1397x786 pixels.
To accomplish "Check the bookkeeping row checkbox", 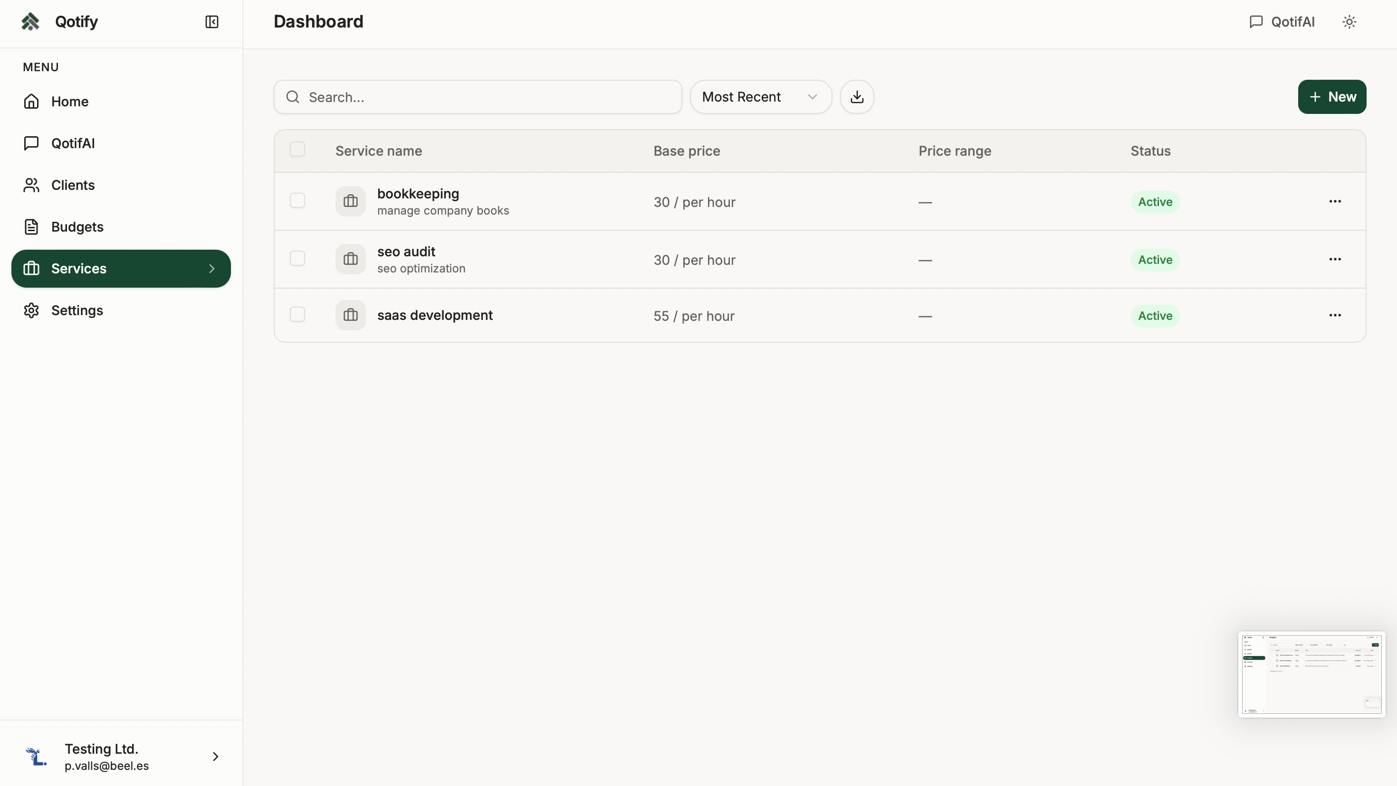I will click(297, 200).
